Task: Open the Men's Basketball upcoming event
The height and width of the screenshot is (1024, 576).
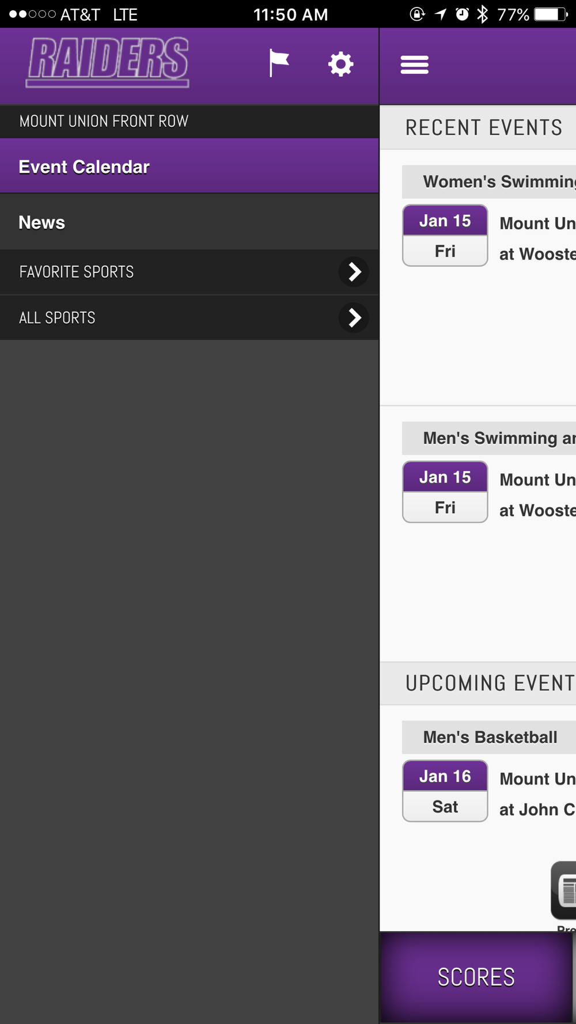Action: (489, 737)
